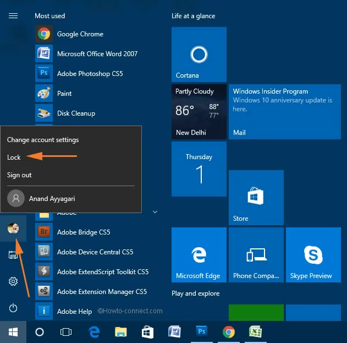
Task: Expand the Adobe folder chevron
Action: pos(155,212)
